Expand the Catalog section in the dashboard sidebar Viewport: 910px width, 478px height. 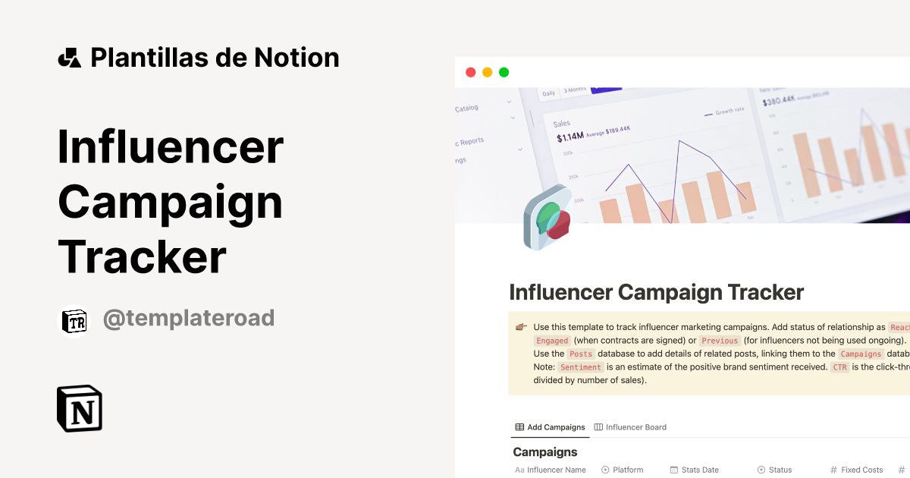pyautogui.click(x=508, y=102)
